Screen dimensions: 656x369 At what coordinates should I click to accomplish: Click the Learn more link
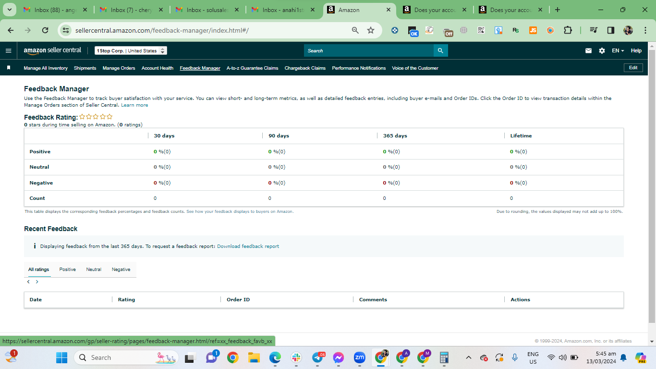click(134, 105)
